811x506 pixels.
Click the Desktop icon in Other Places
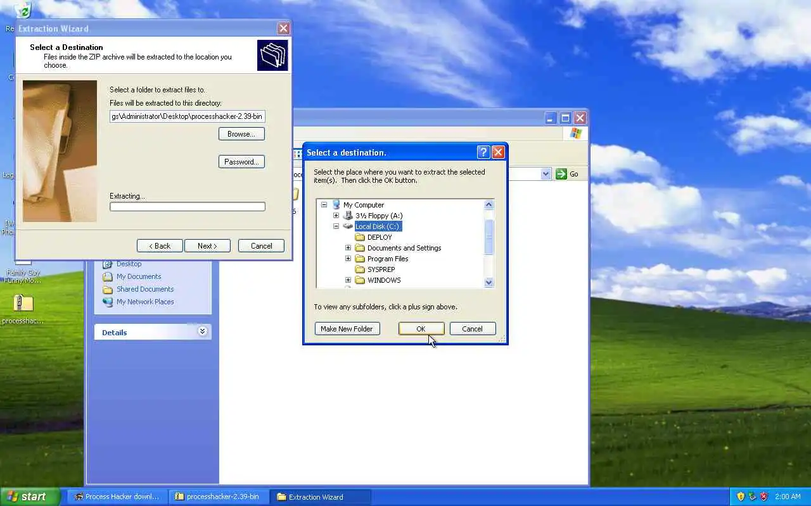[x=108, y=264]
